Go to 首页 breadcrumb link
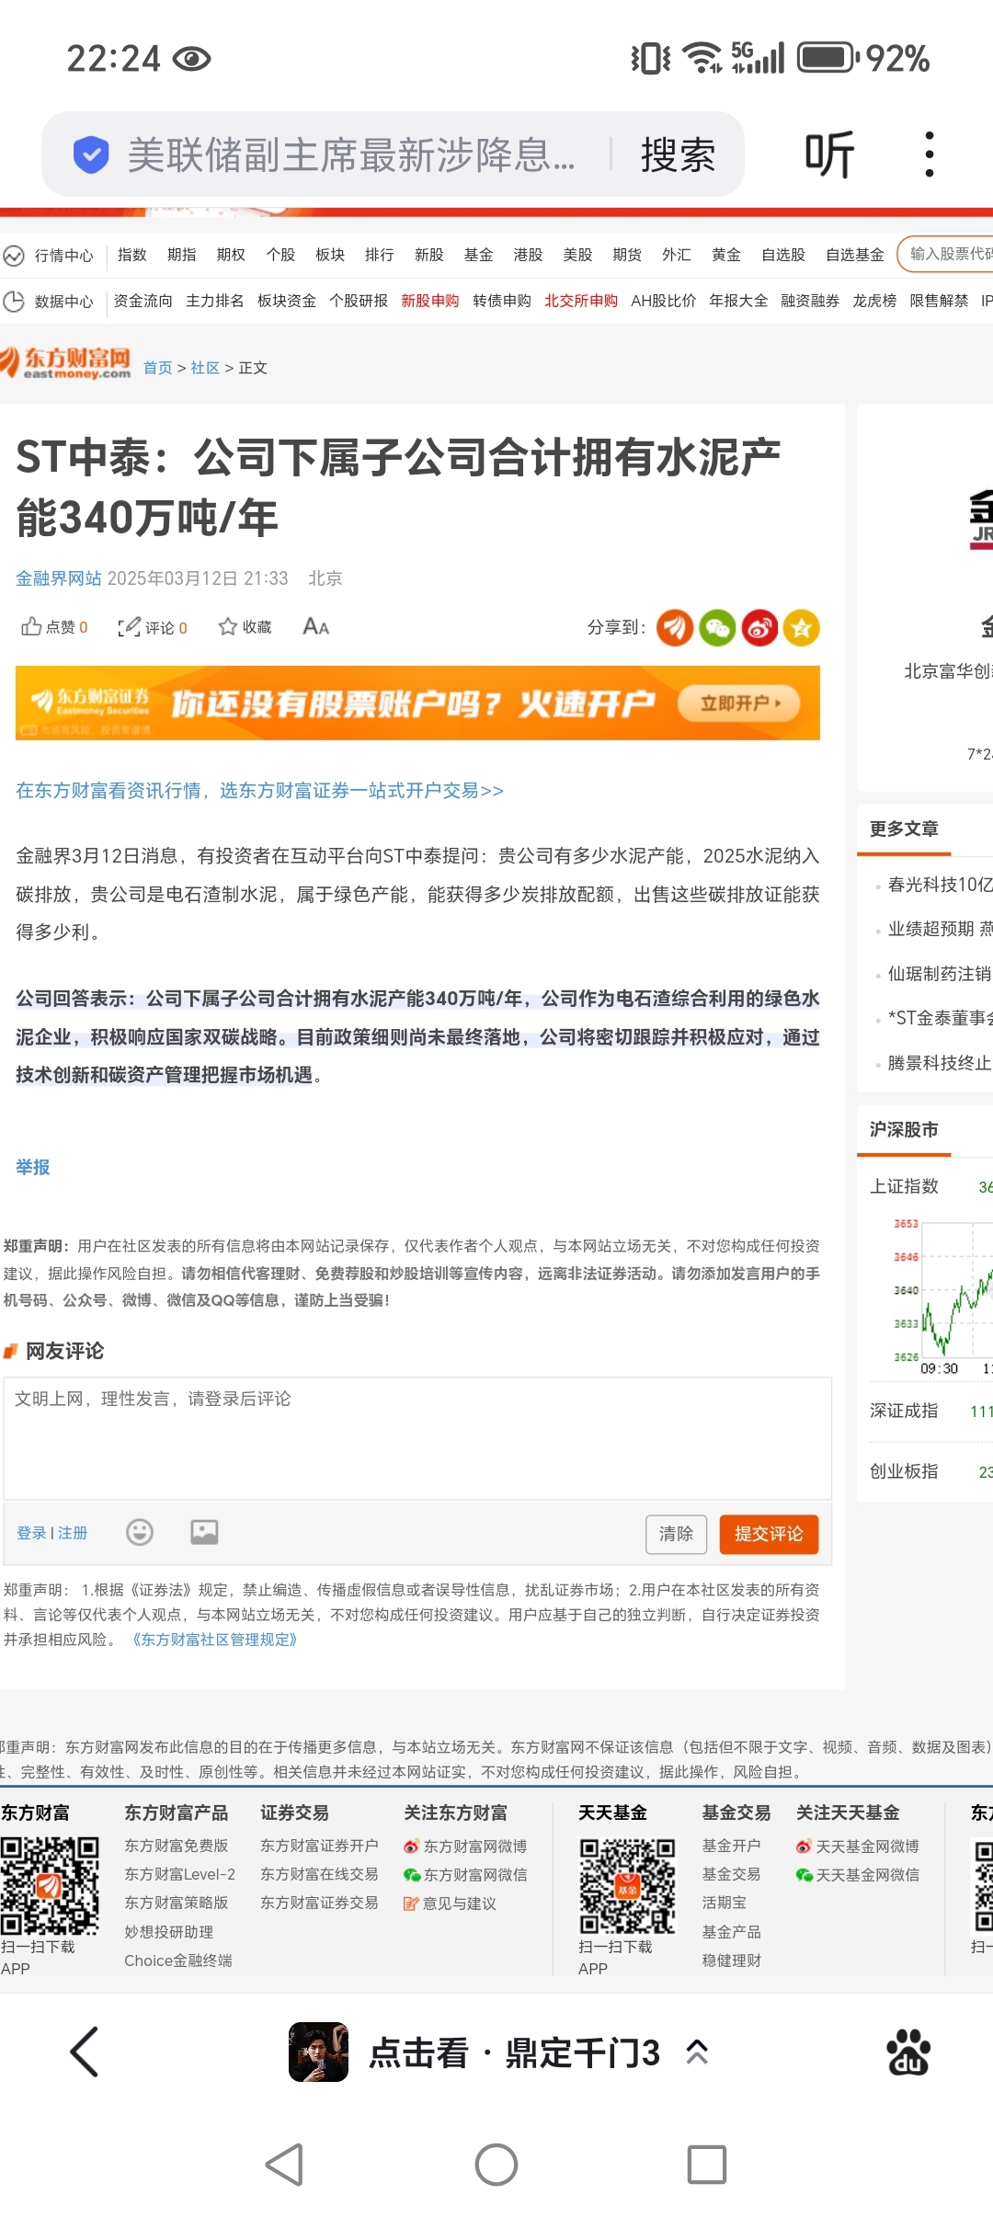 (158, 368)
